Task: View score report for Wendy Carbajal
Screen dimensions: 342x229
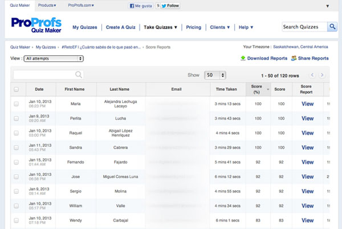Action: pyautogui.click(x=308, y=220)
